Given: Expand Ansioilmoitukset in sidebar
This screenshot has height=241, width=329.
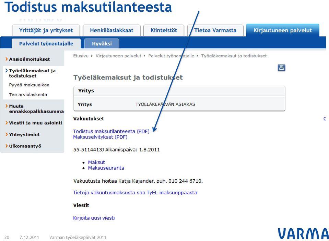Looking at the screenshot, I should click(x=30, y=59).
